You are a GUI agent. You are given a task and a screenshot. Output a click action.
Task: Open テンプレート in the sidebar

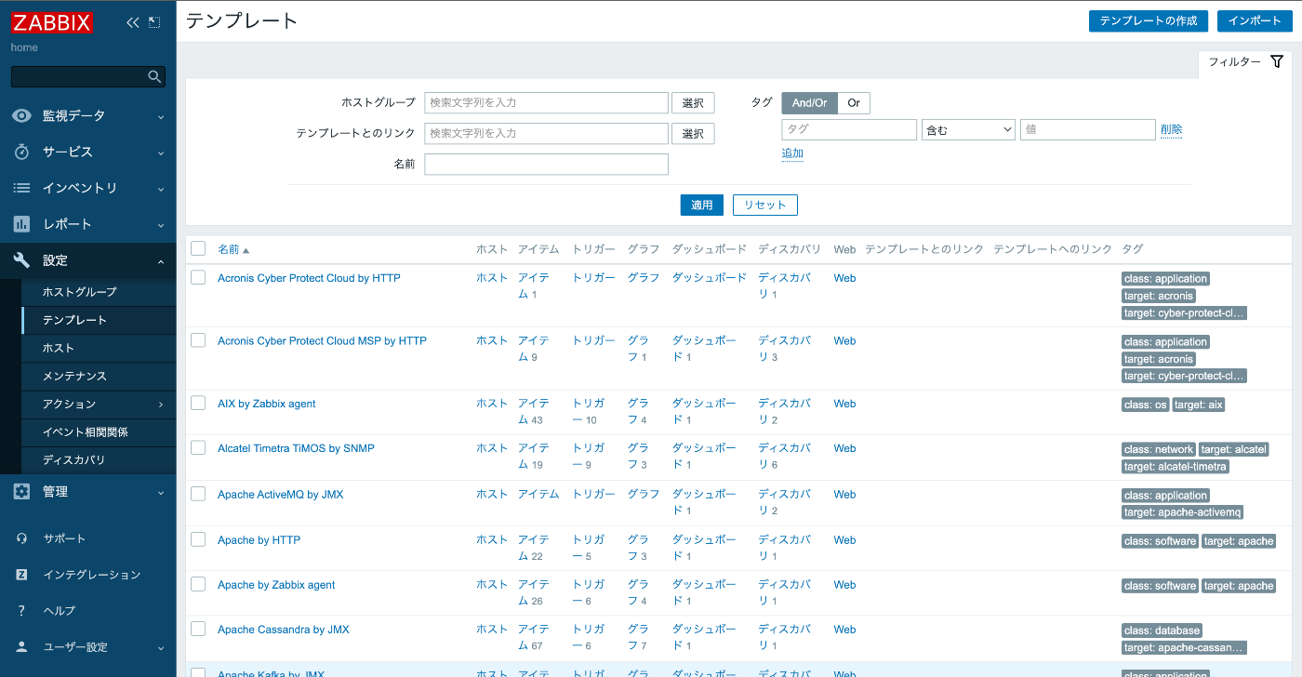99,320
